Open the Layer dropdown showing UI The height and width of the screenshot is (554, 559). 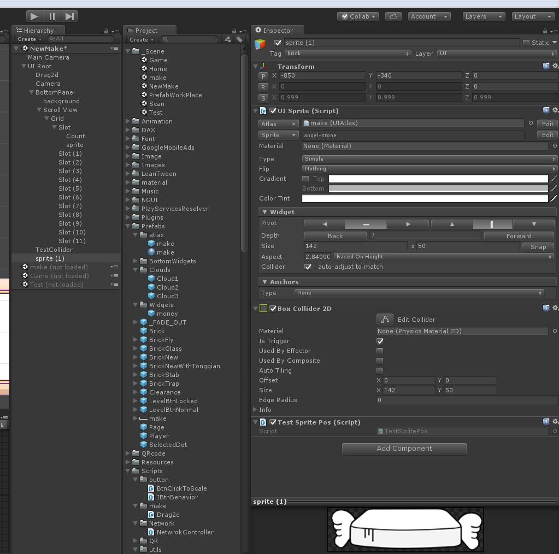pos(497,54)
